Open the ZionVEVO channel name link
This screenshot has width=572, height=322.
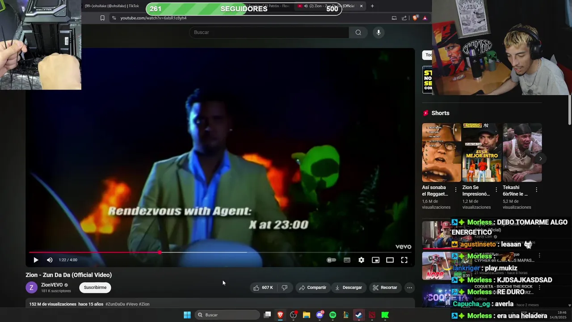pyautogui.click(x=52, y=285)
